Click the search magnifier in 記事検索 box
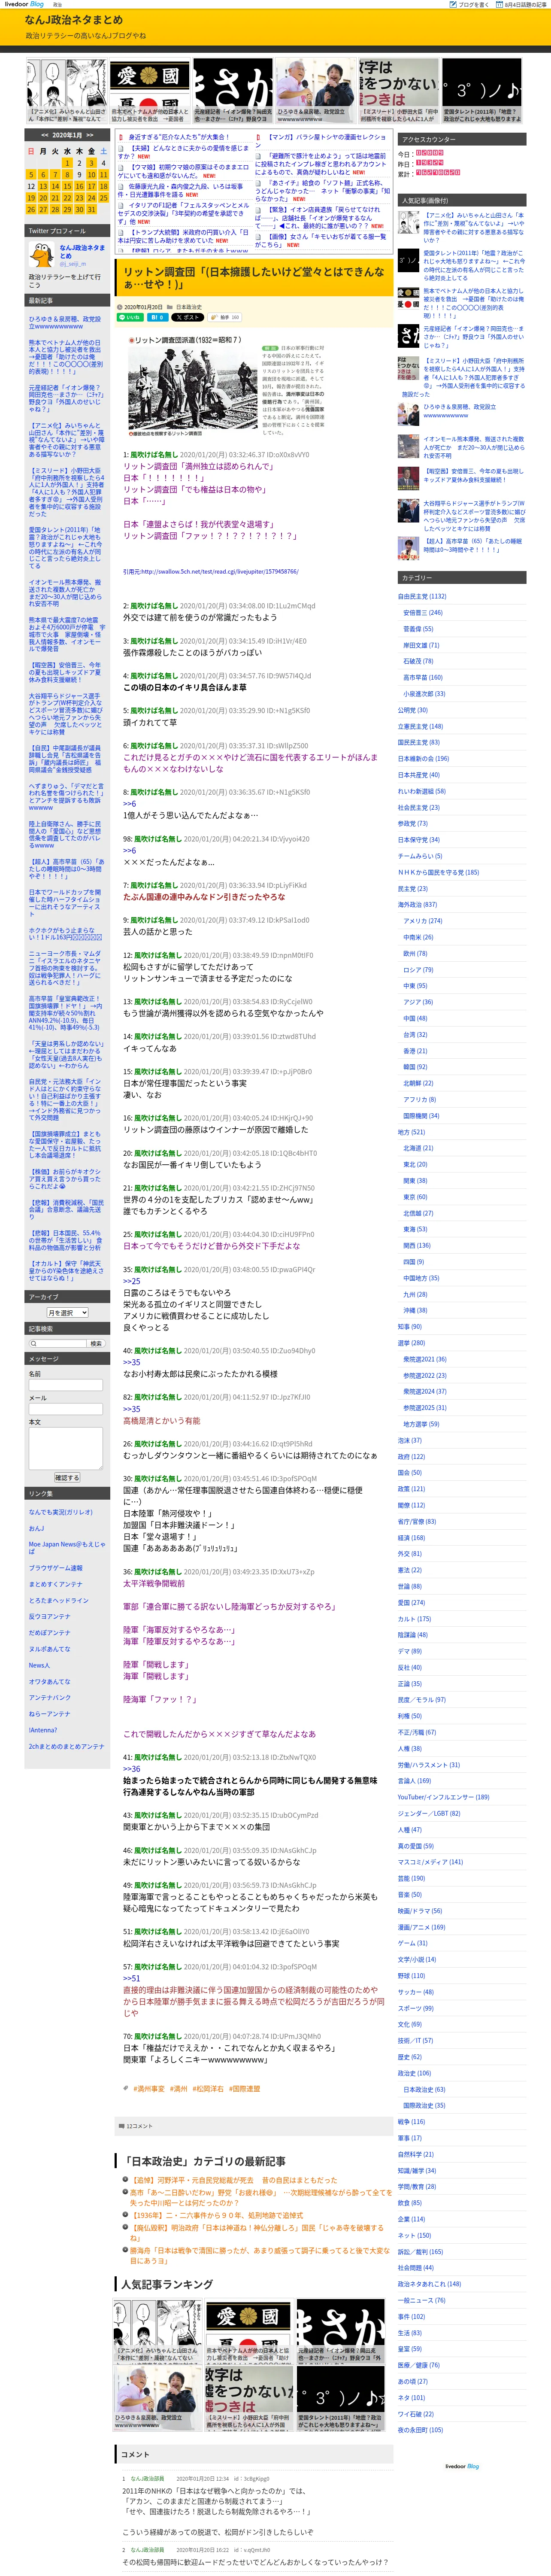The width and height of the screenshot is (551, 2576). click(x=33, y=1343)
